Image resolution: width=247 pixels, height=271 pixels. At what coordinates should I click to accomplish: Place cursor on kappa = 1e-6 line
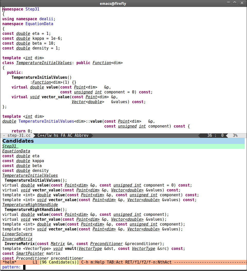tap(32, 38)
